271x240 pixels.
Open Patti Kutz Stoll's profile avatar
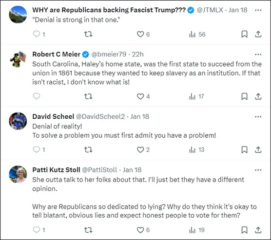click(18, 174)
